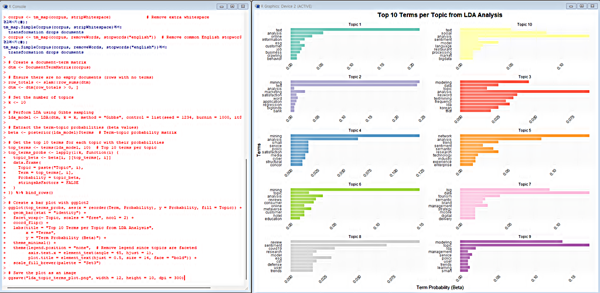Click the 'Term Probability (Beta)' x-axis label
This screenshot has width=600, height=293.
click(x=439, y=287)
